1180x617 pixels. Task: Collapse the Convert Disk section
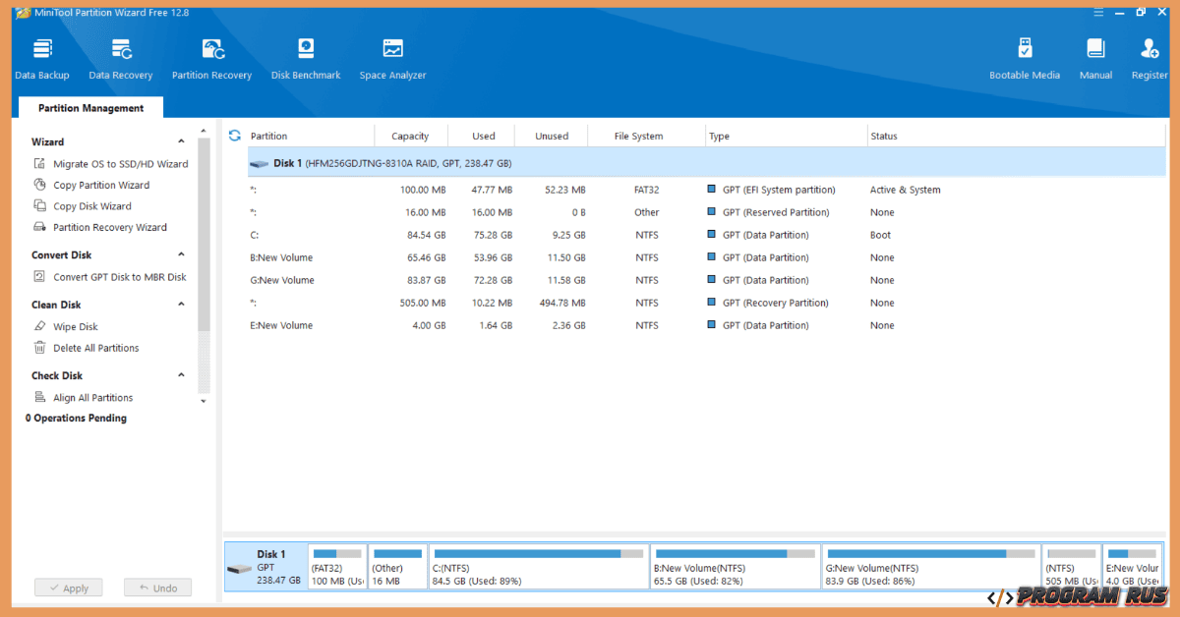pyautogui.click(x=180, y=254)
